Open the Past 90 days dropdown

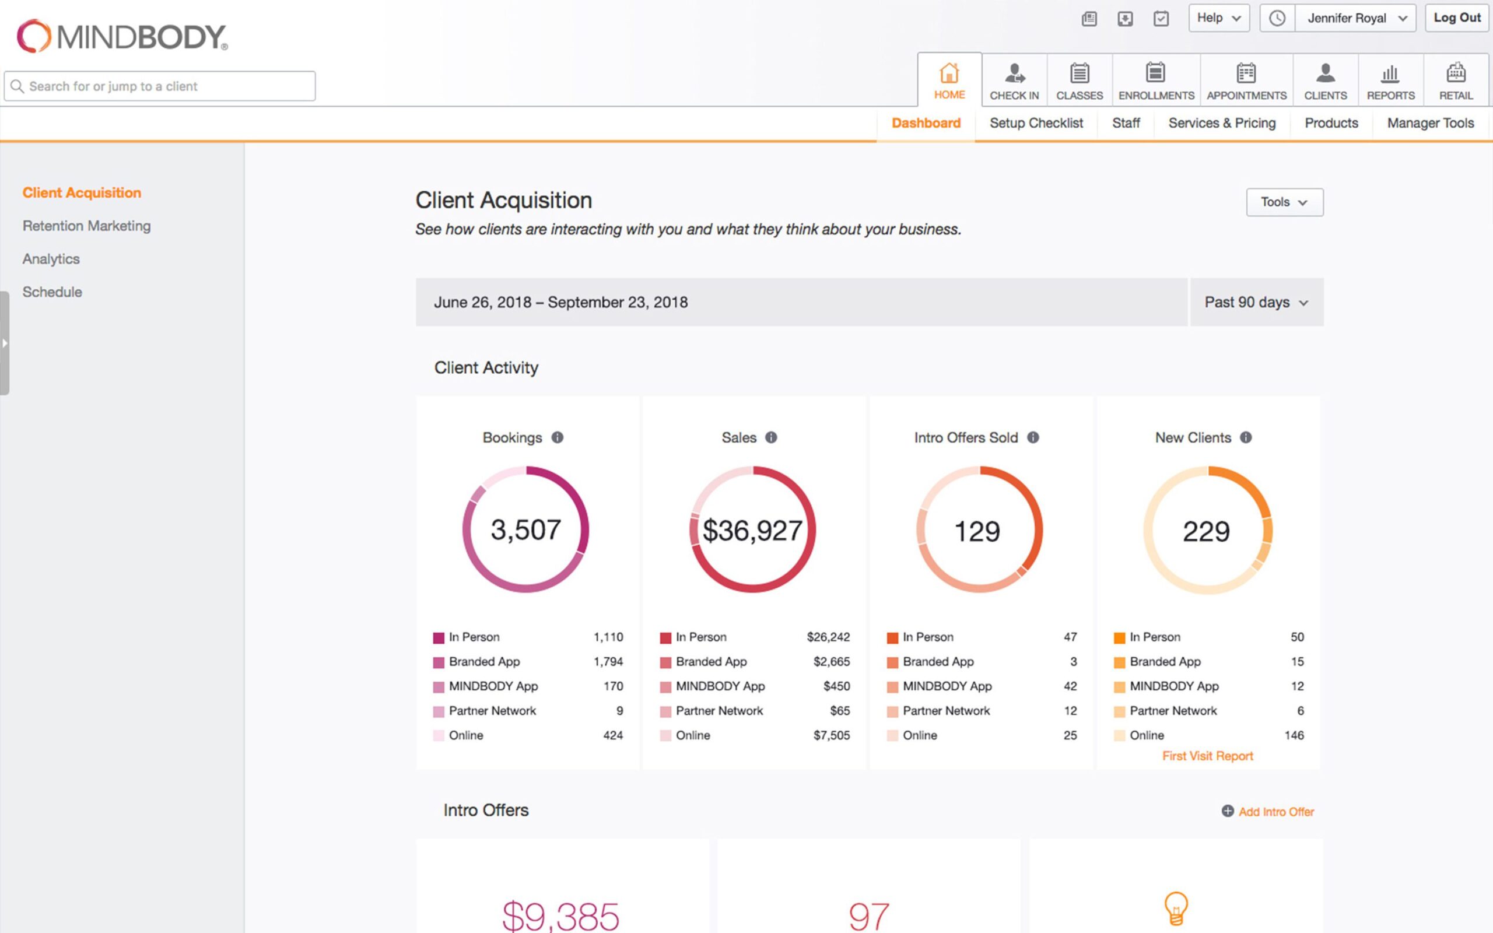tap(1256, 303)
